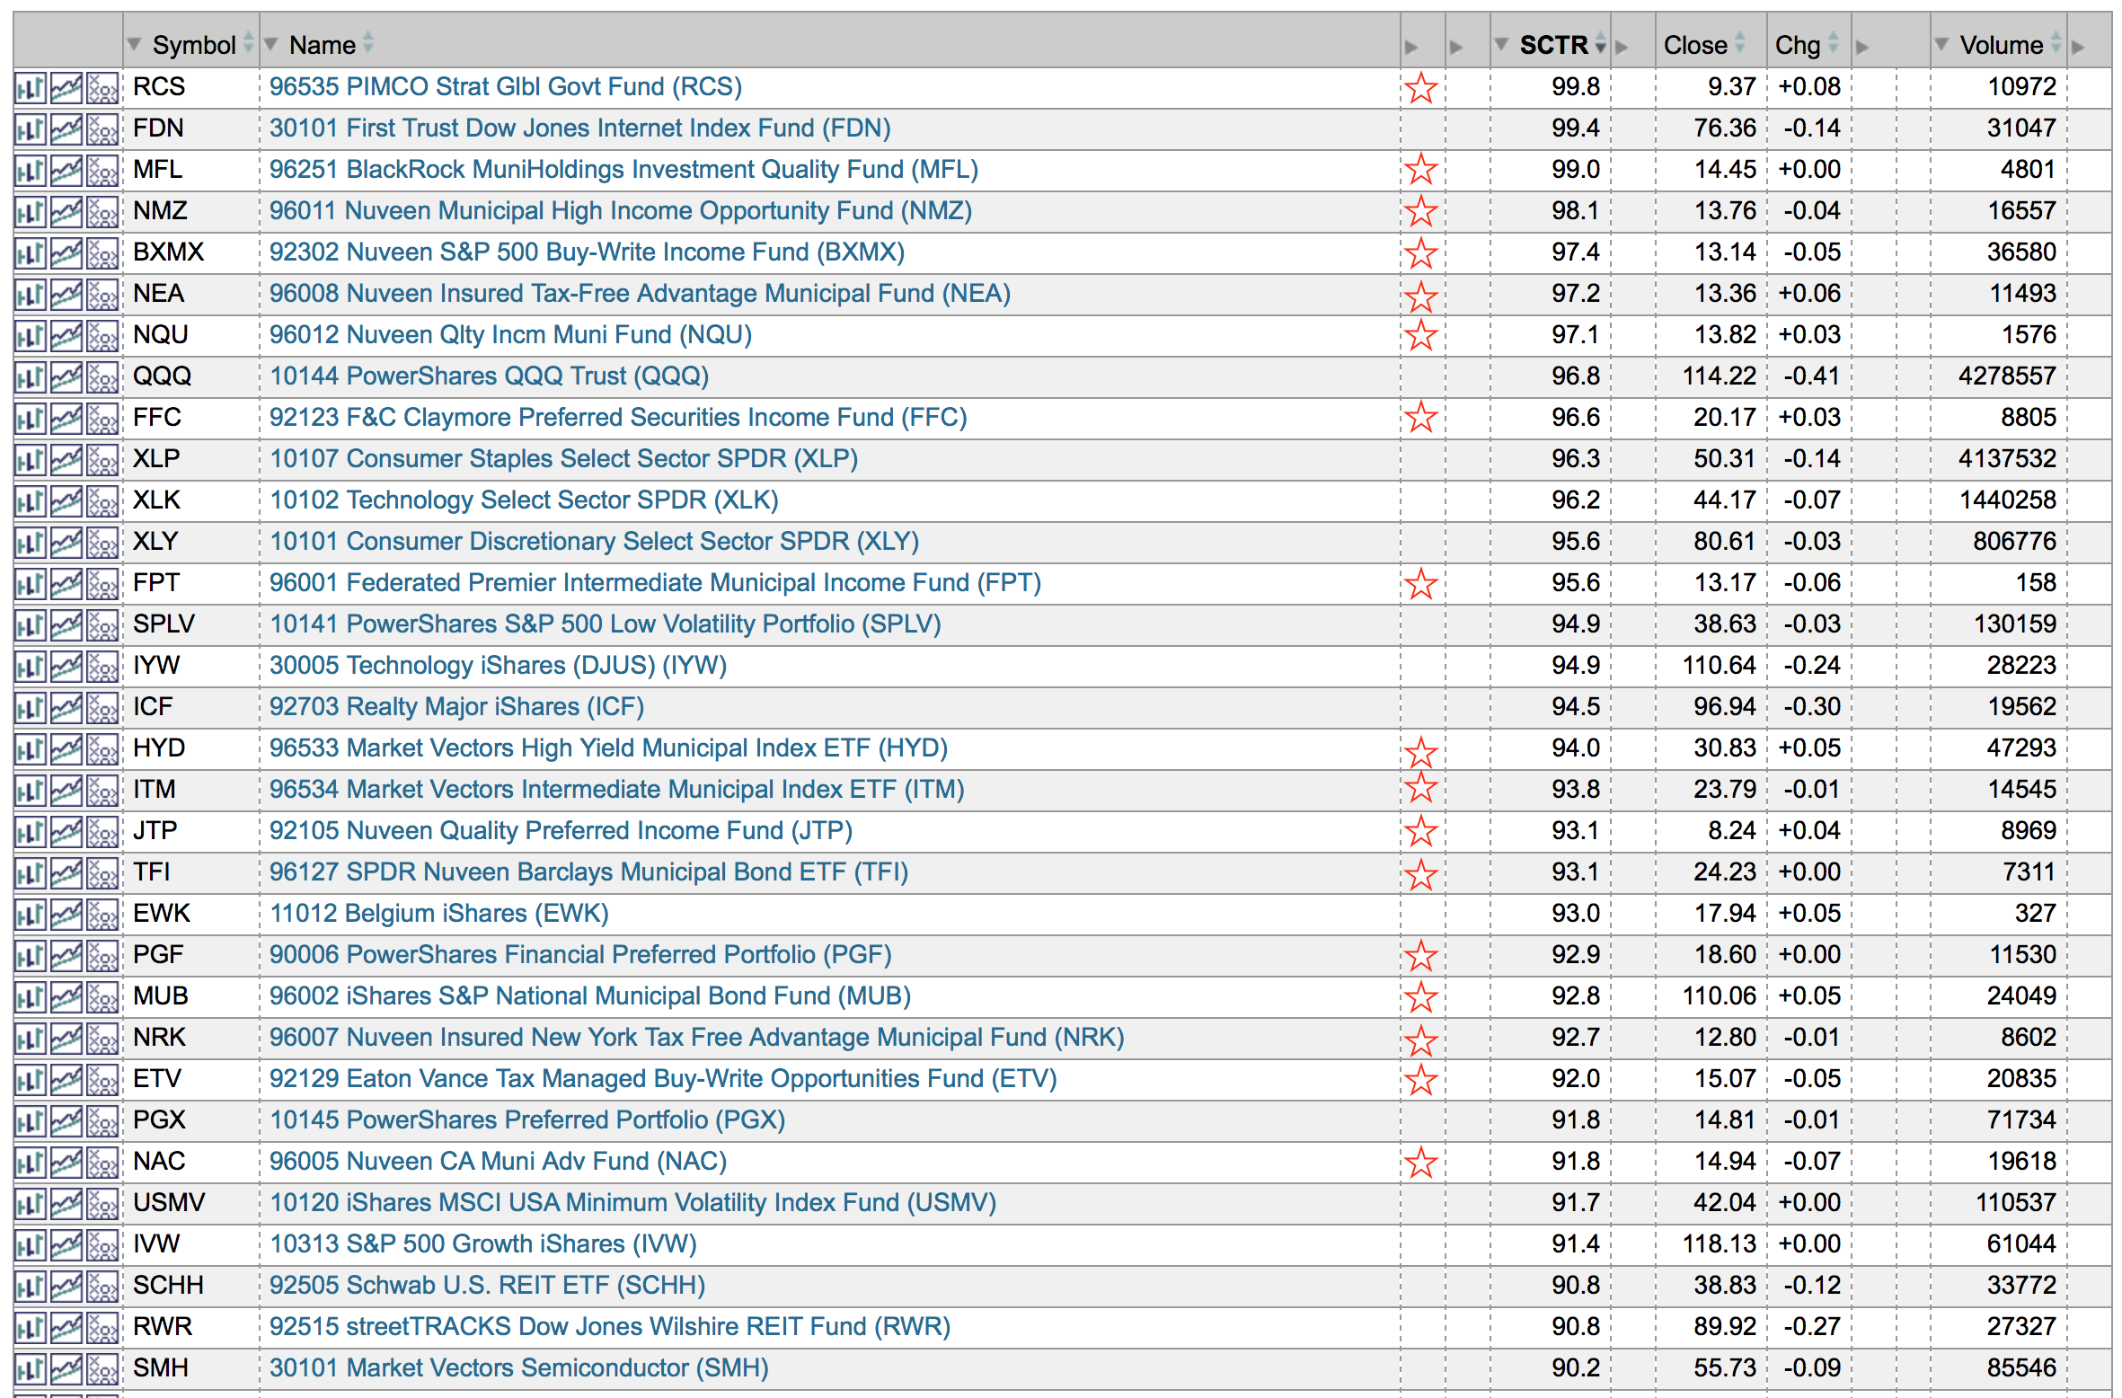Open SharpChart bar icon for SPLV row
The width and height of the screenshot is (2122, 1398).
[x=30, y=625]
